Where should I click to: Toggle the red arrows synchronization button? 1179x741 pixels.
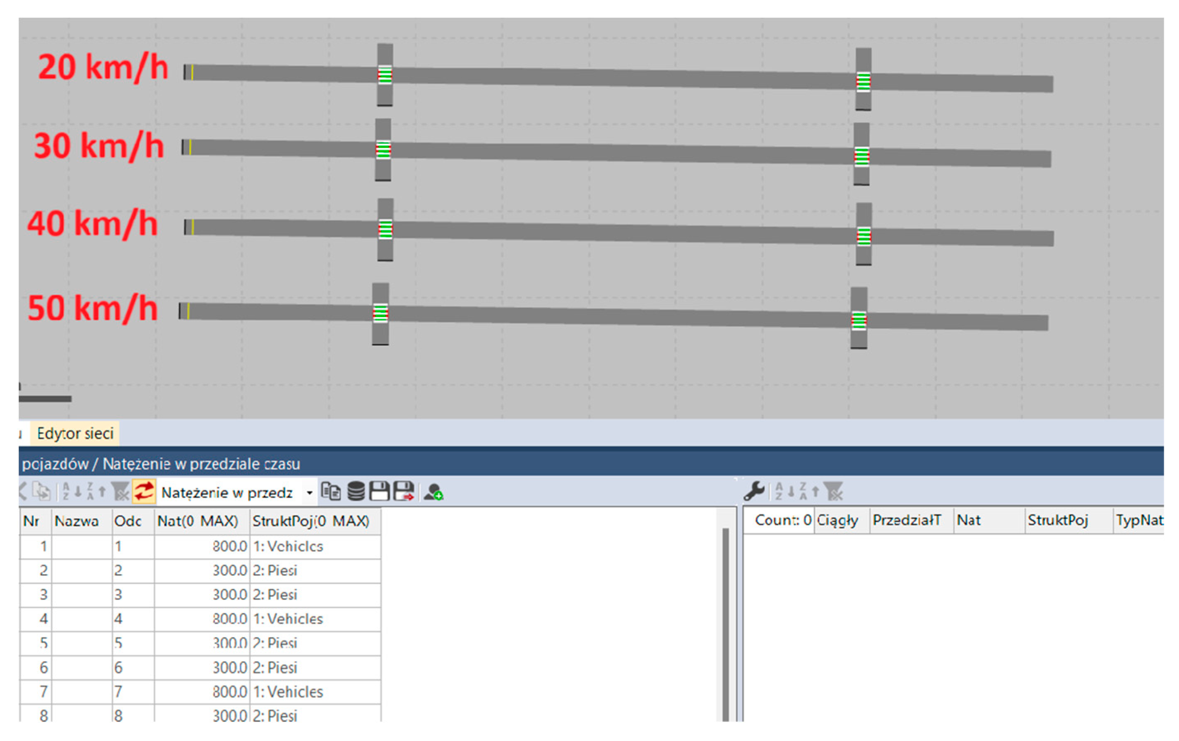(x=144, y=491)
